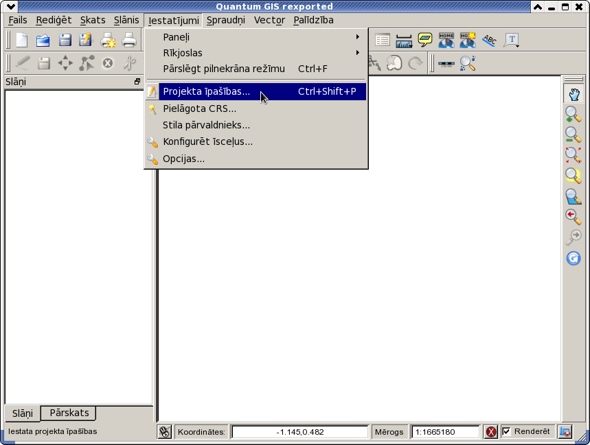Choose Konfigurēt īsceļus menu entry
Viewport: 590px width, 445px height.
(x=256, y=141)
